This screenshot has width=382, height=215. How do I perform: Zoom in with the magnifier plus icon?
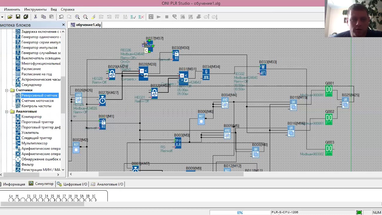point(77,17)
